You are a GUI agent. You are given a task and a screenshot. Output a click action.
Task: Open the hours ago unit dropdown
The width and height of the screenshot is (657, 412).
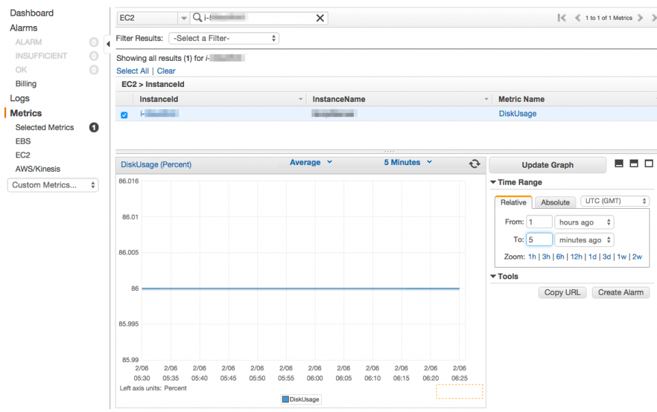(584, 222)
